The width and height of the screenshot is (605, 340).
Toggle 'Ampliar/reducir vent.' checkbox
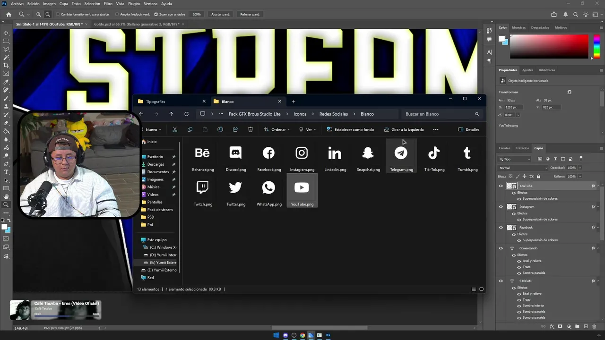[x=117, y=14]
